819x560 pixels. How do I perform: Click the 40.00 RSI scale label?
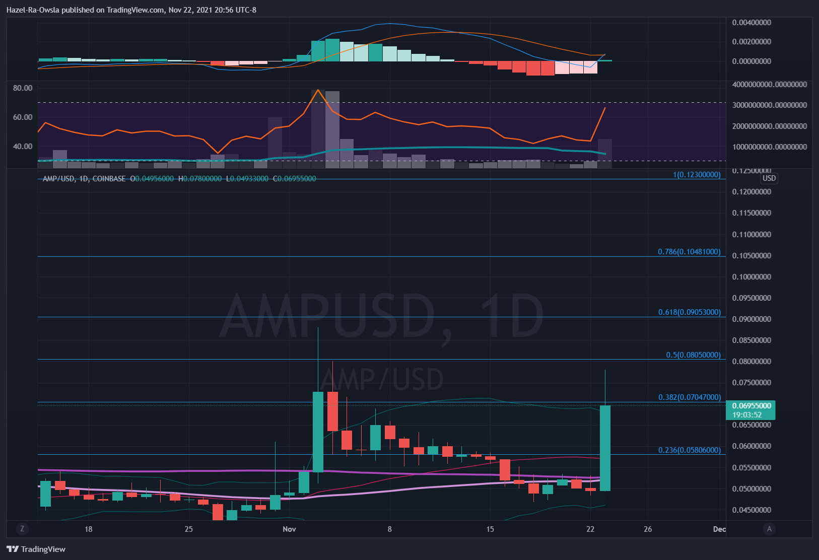click(x=23, y=147)
